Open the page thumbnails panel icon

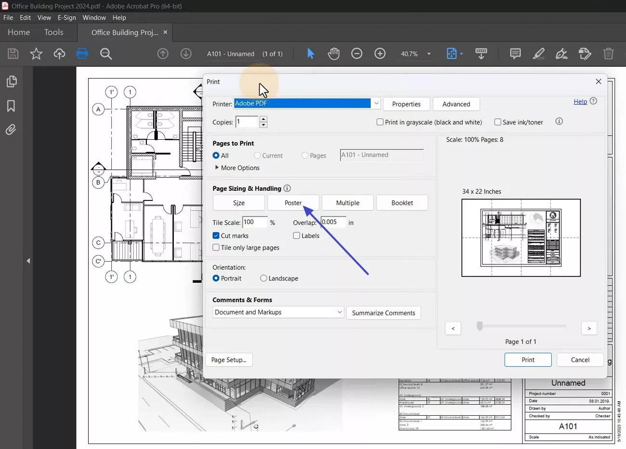[x=12, y=81]
